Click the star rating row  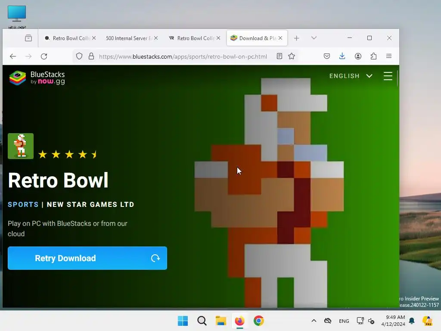(x=68, y=154)
